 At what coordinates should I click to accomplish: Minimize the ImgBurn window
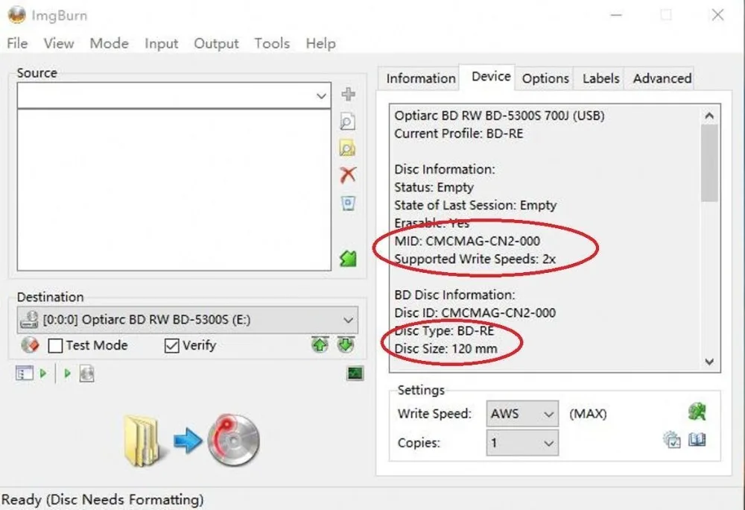[x=616, y=15]
